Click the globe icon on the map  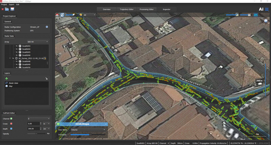click(266, 21)
